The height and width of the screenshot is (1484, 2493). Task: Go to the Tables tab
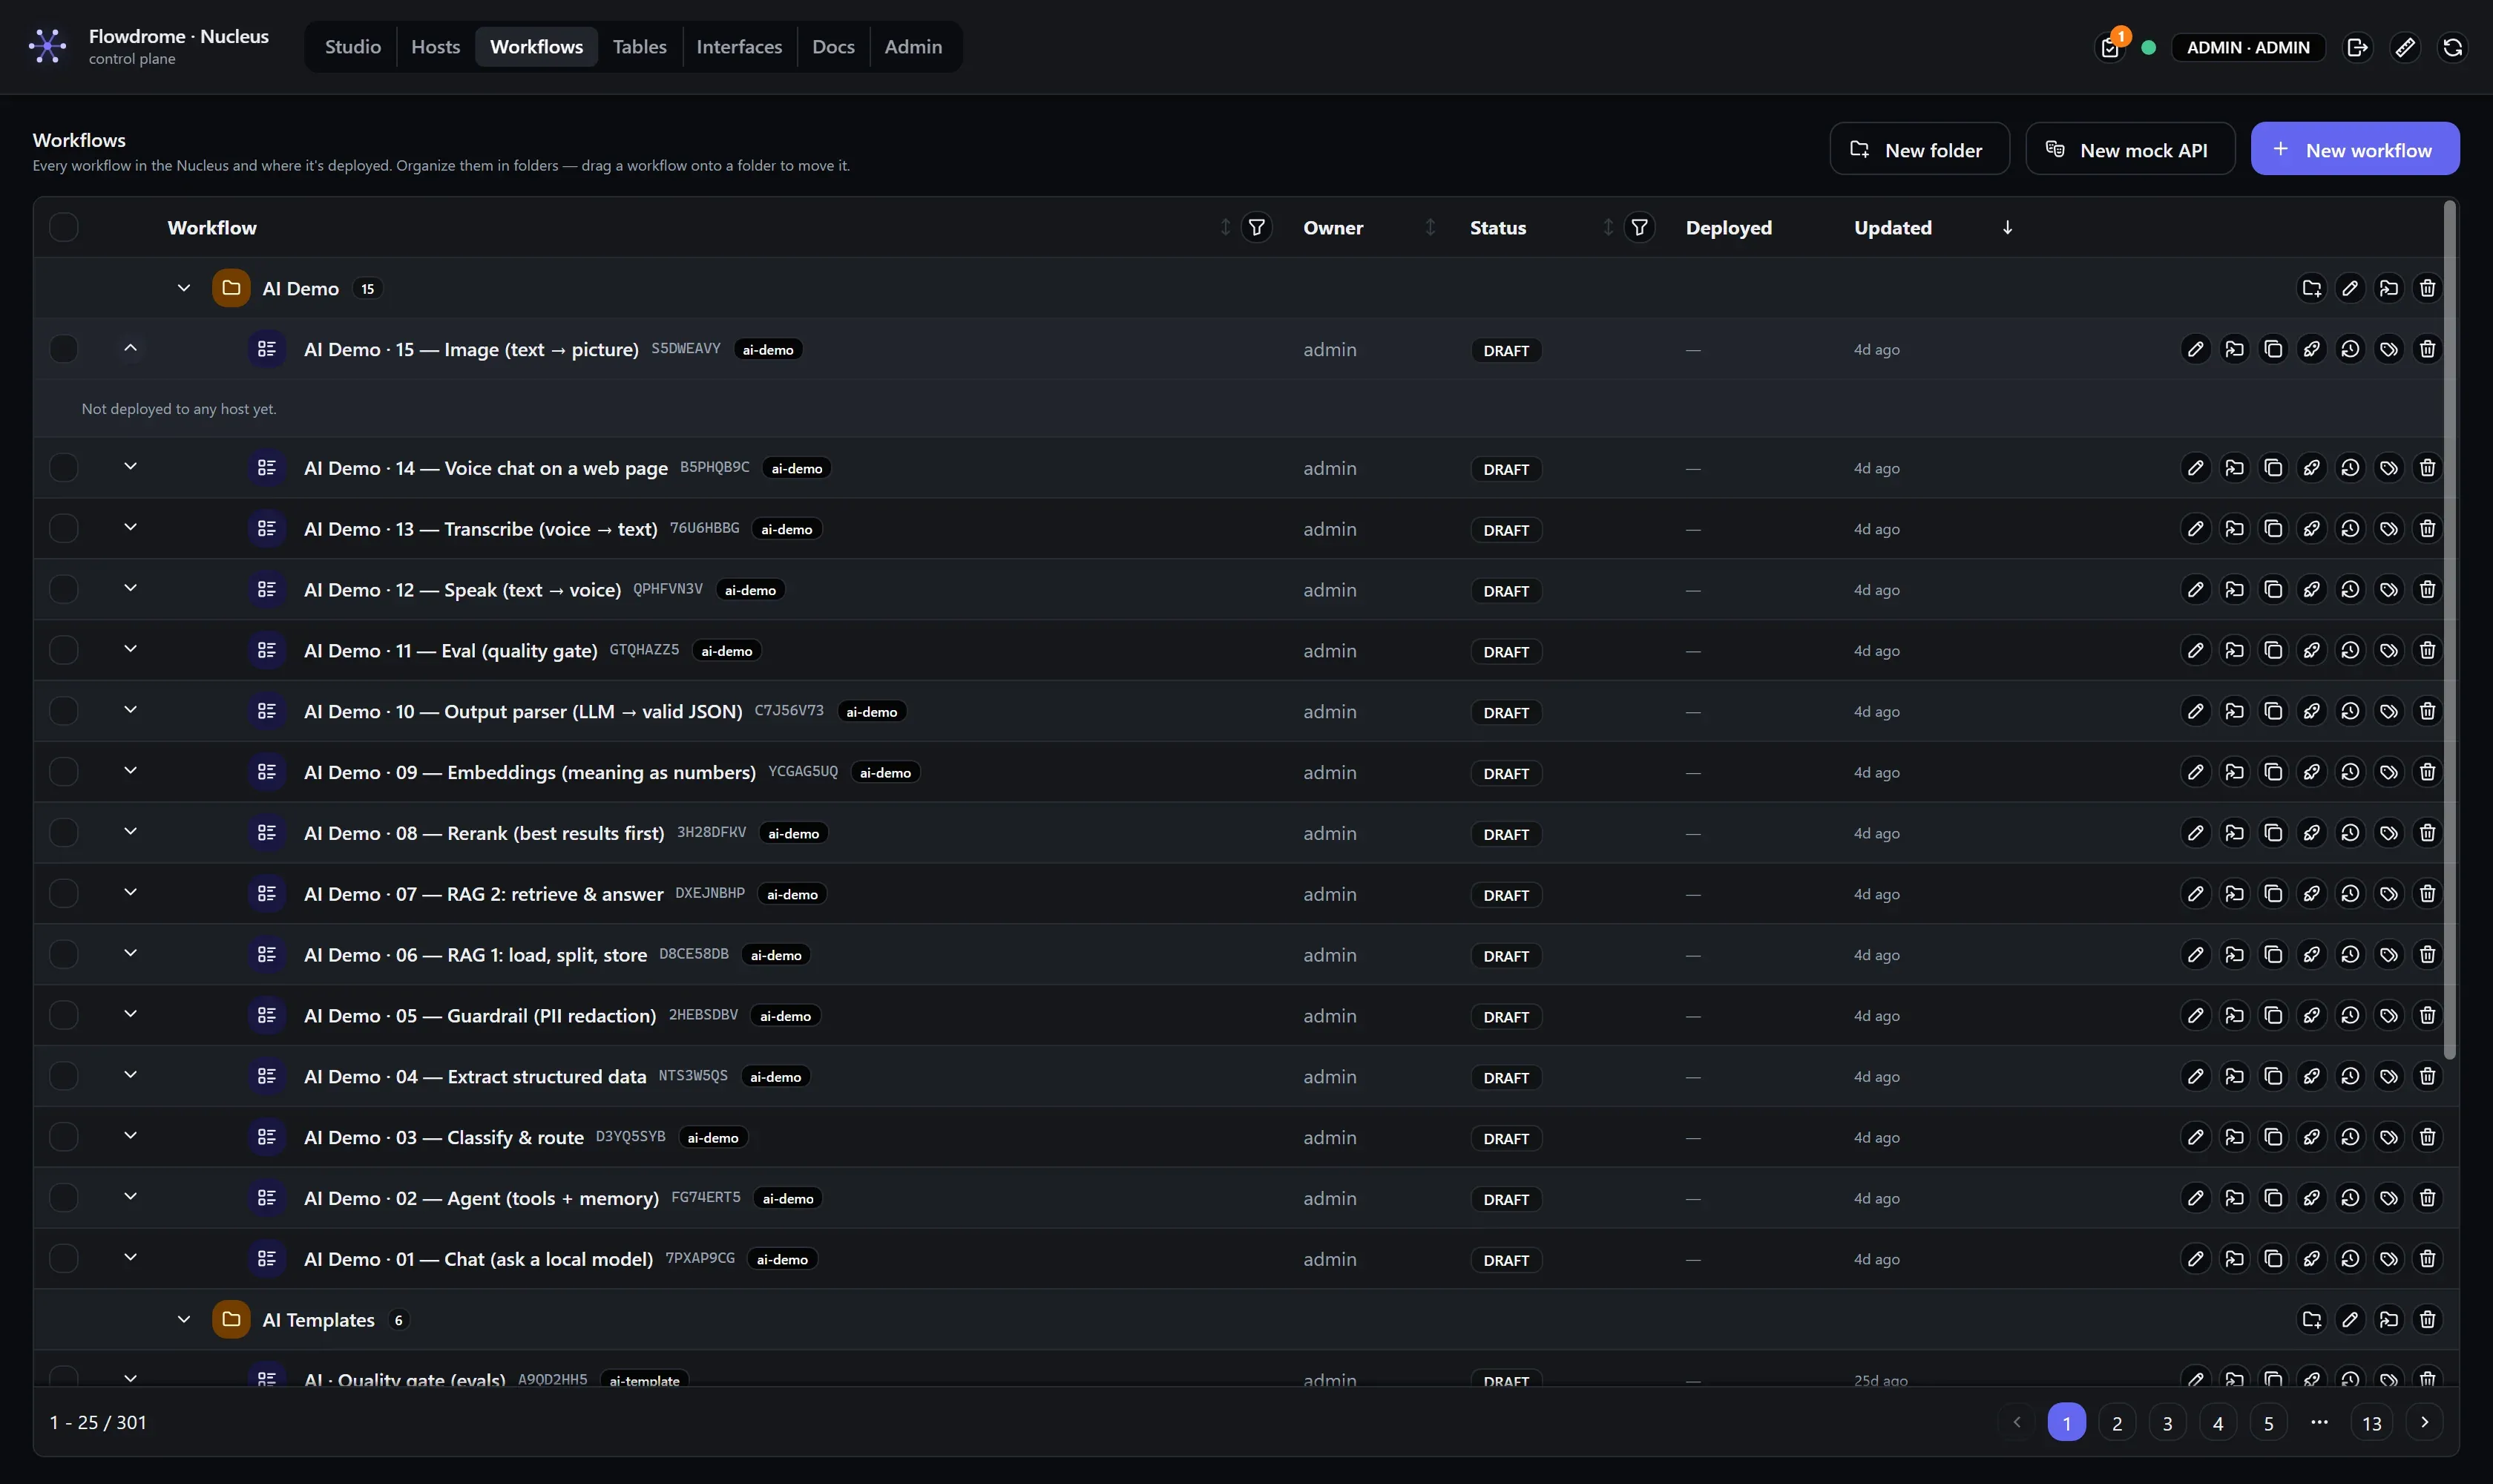639,46
